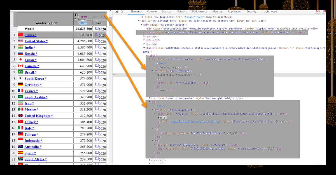Click the Indonesia flag icon

[20, 140]
